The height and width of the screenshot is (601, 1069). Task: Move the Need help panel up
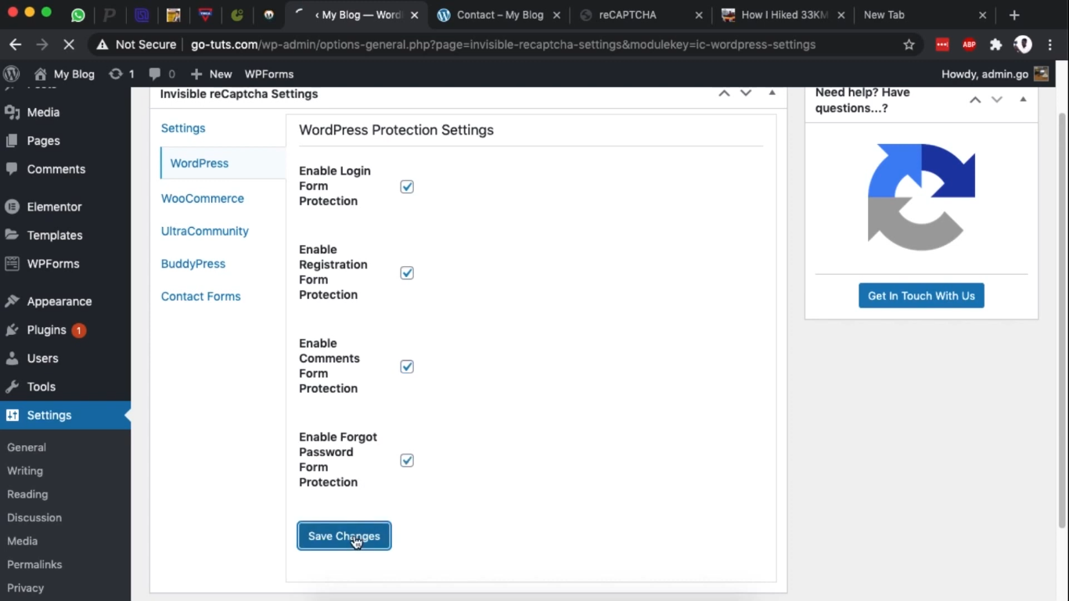(x=975, y=99)
